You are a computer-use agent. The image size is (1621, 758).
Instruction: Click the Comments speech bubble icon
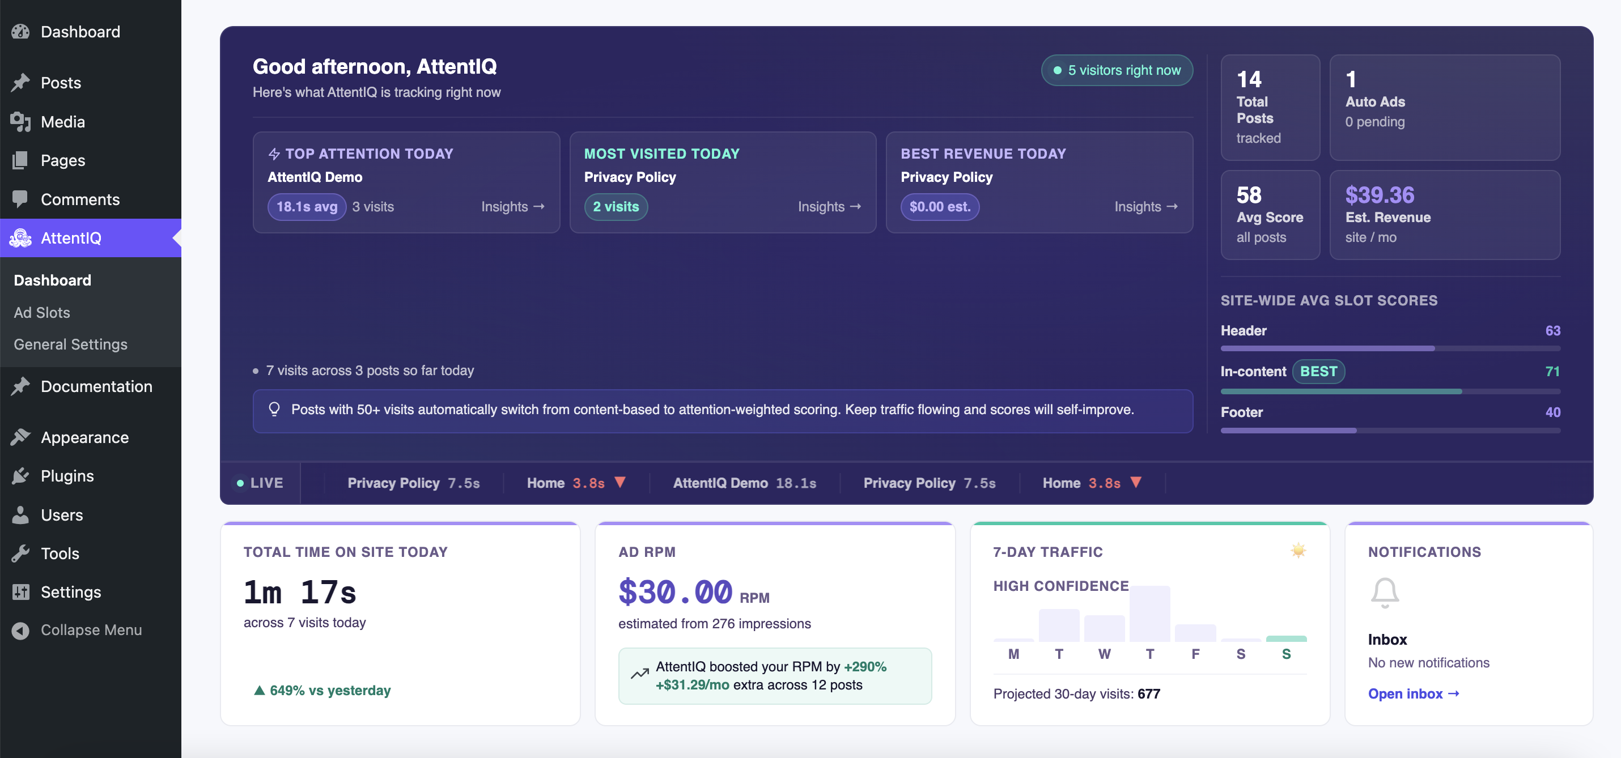(21, 199)
